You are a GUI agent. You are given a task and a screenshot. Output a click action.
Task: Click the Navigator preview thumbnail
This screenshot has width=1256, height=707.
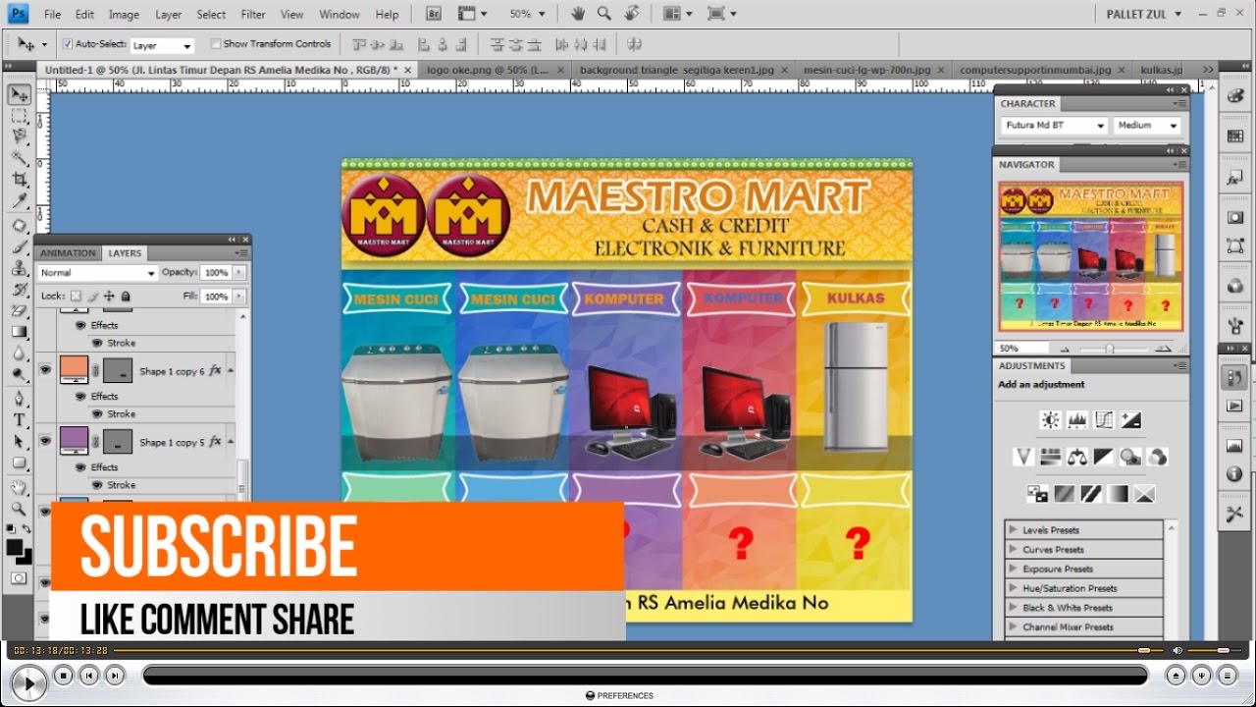[x=1090, y=255]
